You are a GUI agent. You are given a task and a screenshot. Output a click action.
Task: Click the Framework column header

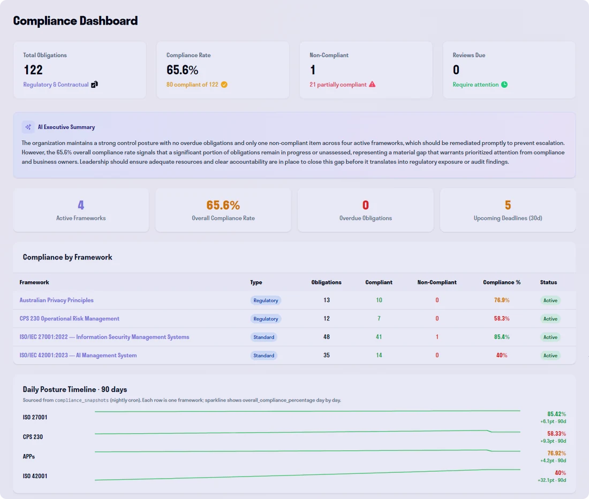click(34, 282)
